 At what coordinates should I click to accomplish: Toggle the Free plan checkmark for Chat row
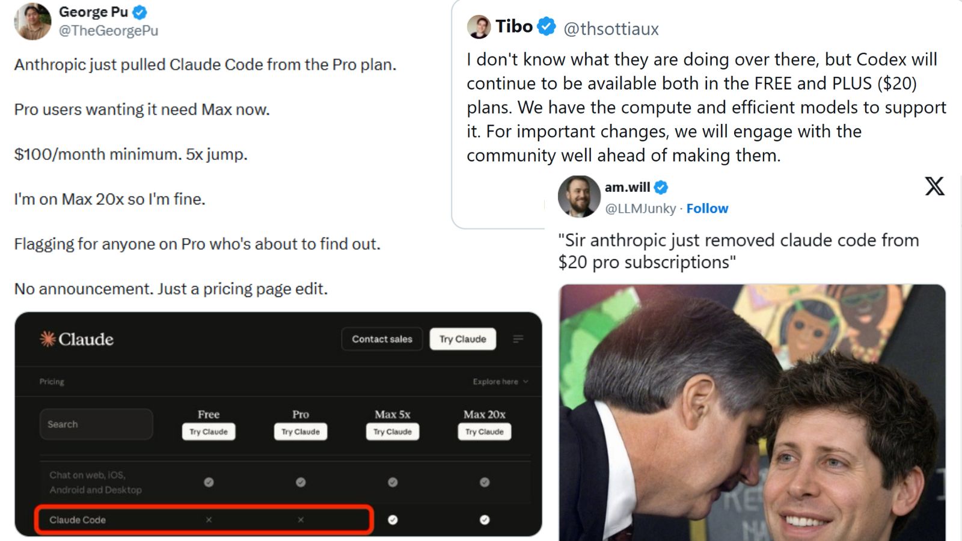click(209, 481)
